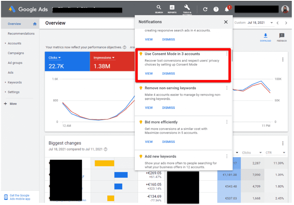Click the €543.48 cost cell
The height and width of the screenshot is (205, 294).
pyautogui.click(x=231, y=186)
